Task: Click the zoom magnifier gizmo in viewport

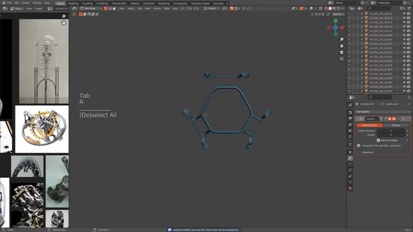Action: click(x=341, y=39)
